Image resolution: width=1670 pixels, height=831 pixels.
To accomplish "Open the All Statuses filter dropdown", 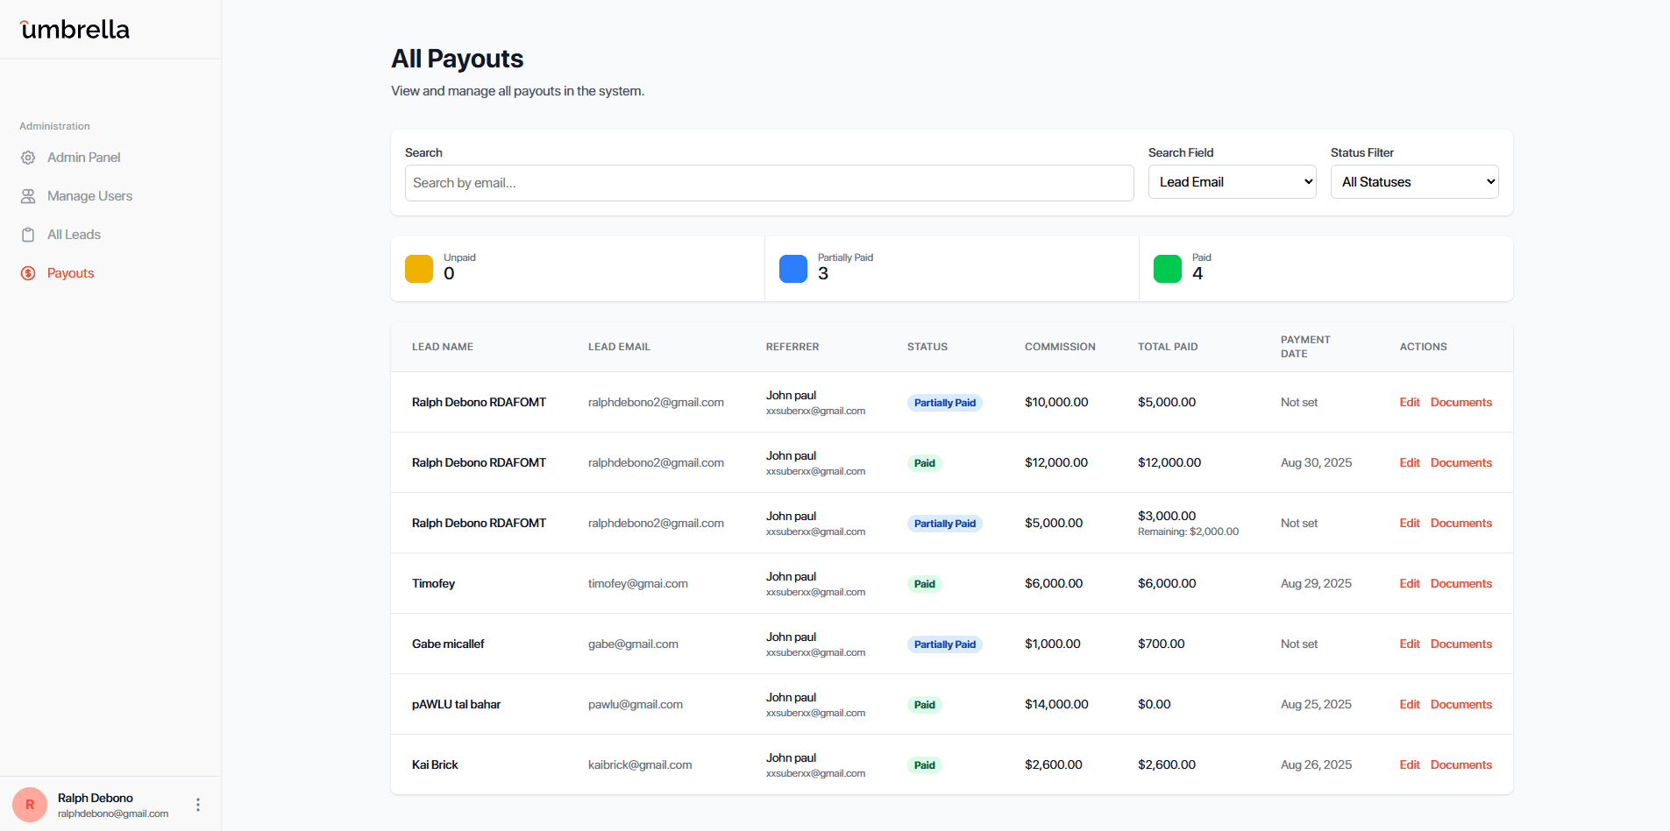I will pos(1414,181).
